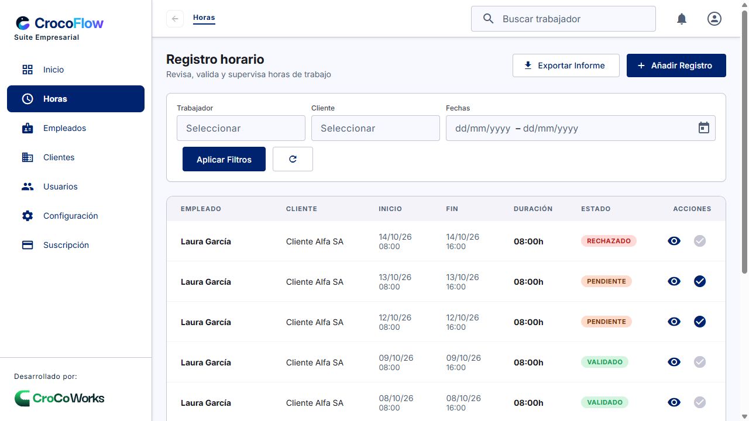Validate the 12/10/26 pending record

(x=700, y=322)
